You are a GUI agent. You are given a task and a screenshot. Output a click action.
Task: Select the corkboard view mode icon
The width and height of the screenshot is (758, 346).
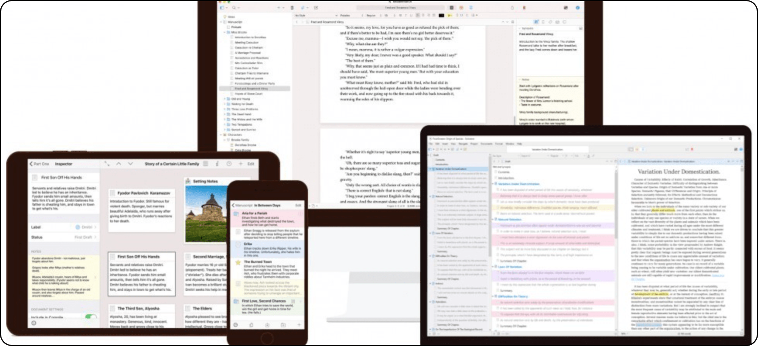pyautogui.click(x=460, y=8)
